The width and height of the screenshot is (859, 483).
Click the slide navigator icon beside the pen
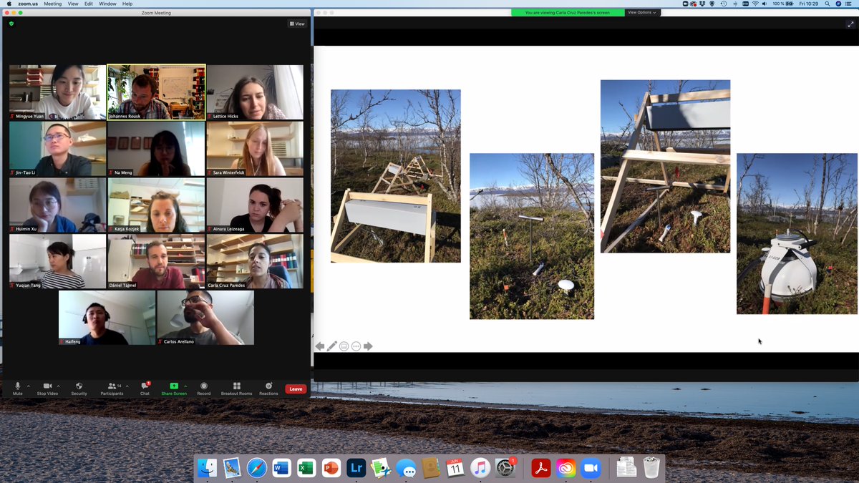click(344, 346)
